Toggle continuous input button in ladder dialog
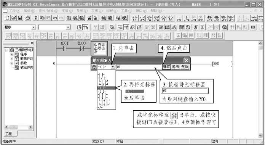The height and width of the screenshot is (145, 265). (x=94, y=67)
